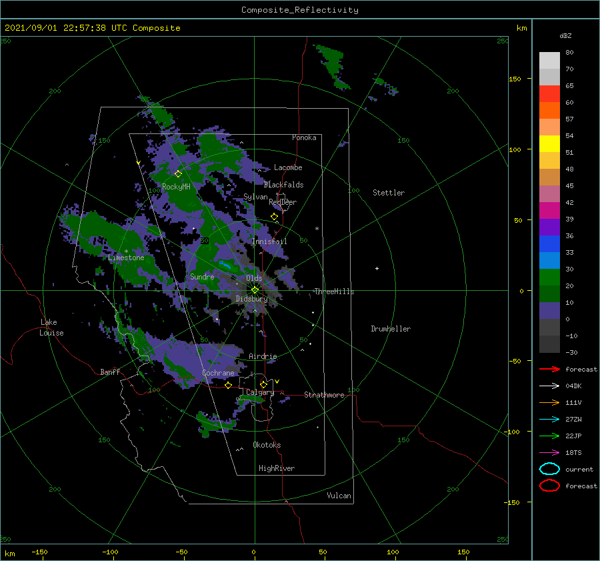Click the 04DK legend text

[x=573, y=386]
